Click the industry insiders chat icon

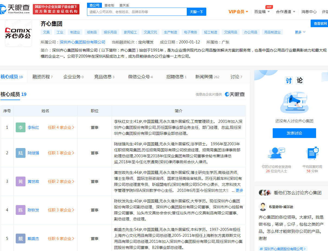pyautogui.click(x=276, y=153)
